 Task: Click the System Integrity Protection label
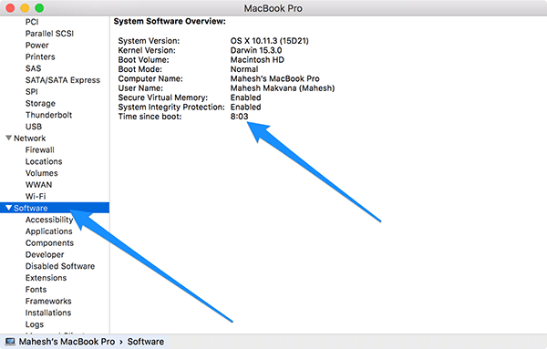tap(171, 107)
